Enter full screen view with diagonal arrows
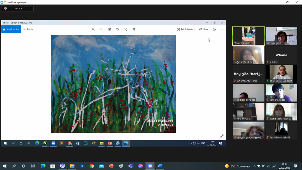 click(x=222, y=136)
